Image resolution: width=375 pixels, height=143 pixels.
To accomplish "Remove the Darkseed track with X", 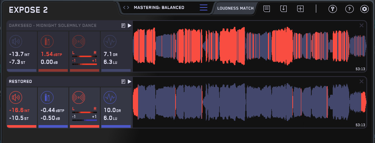I will (x=362, y=25).
